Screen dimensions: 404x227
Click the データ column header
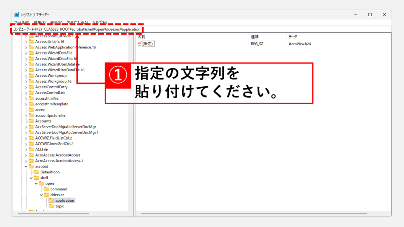point(293,37)
